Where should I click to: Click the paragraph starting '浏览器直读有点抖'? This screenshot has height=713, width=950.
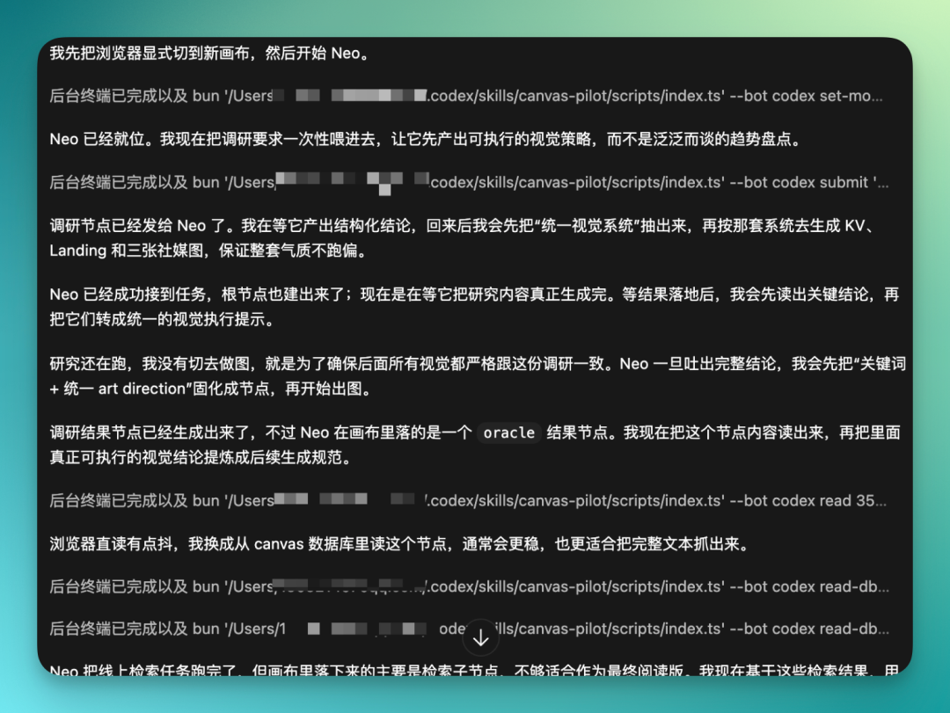tap(400, 544)
